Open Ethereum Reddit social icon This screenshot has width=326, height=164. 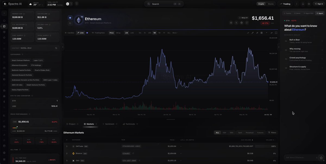coord(242,23)
